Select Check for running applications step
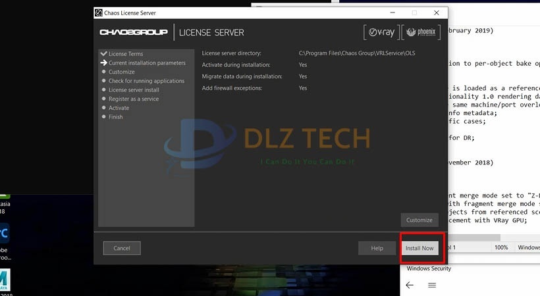Viewport: 540px width, 296px height. click(146, 81)
